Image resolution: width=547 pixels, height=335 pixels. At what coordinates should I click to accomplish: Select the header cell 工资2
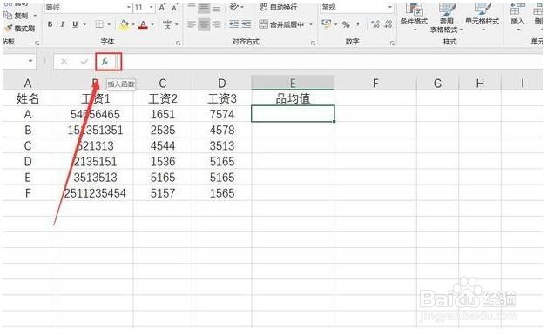[x=163, y=98]
